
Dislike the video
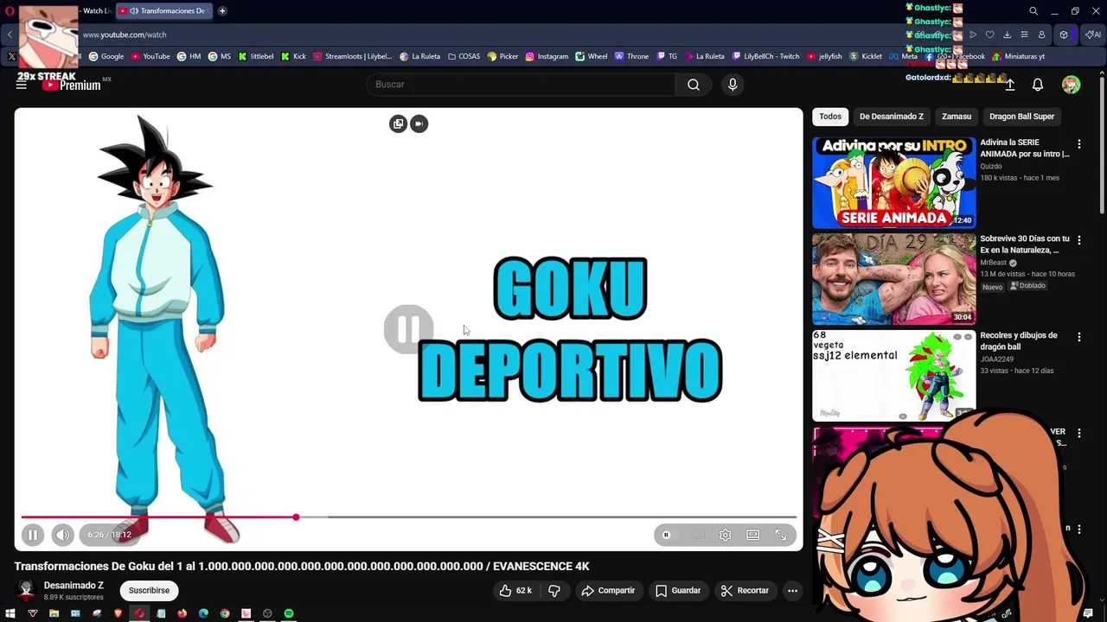(554, 591)
